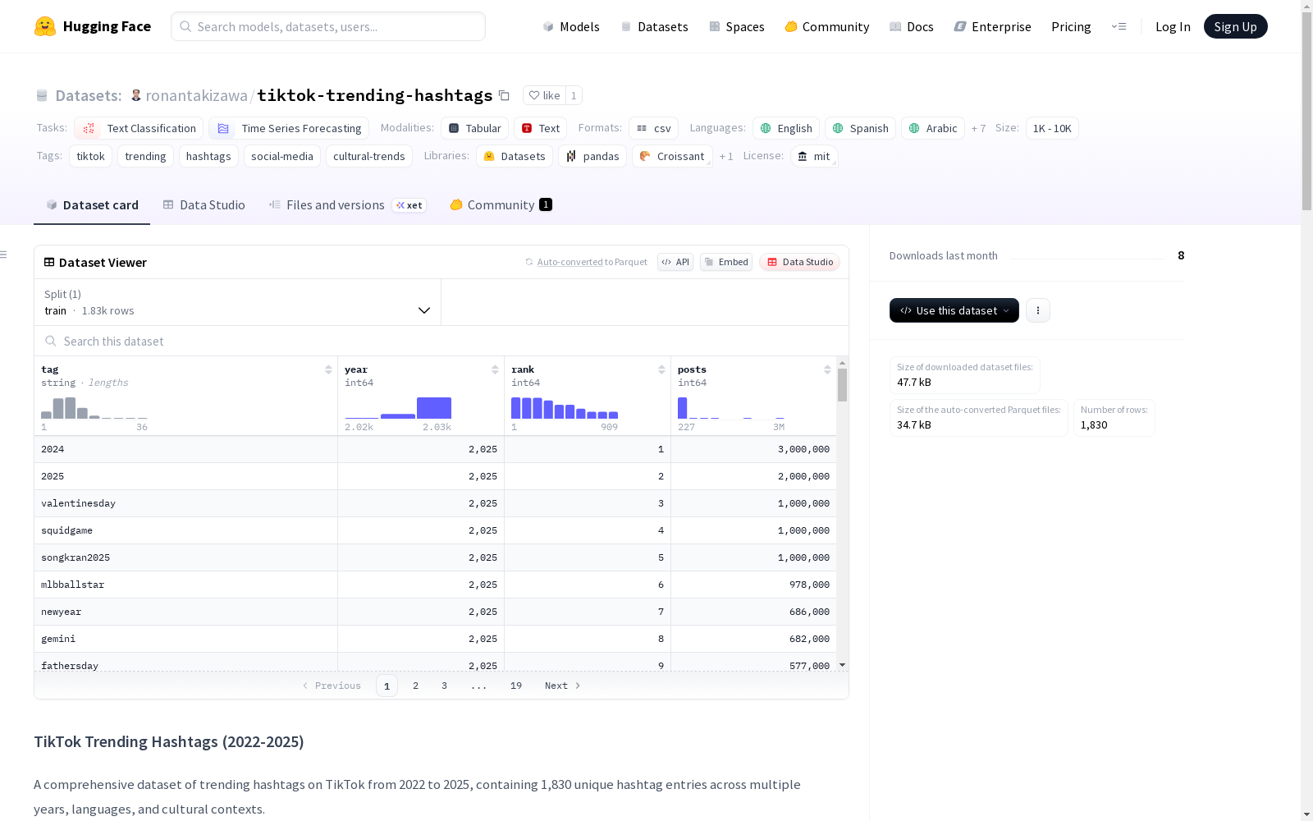The width and height of the screenshot is (1313, 821).
Task: Jump to page 19 of the table
Action: pos(516,686)
